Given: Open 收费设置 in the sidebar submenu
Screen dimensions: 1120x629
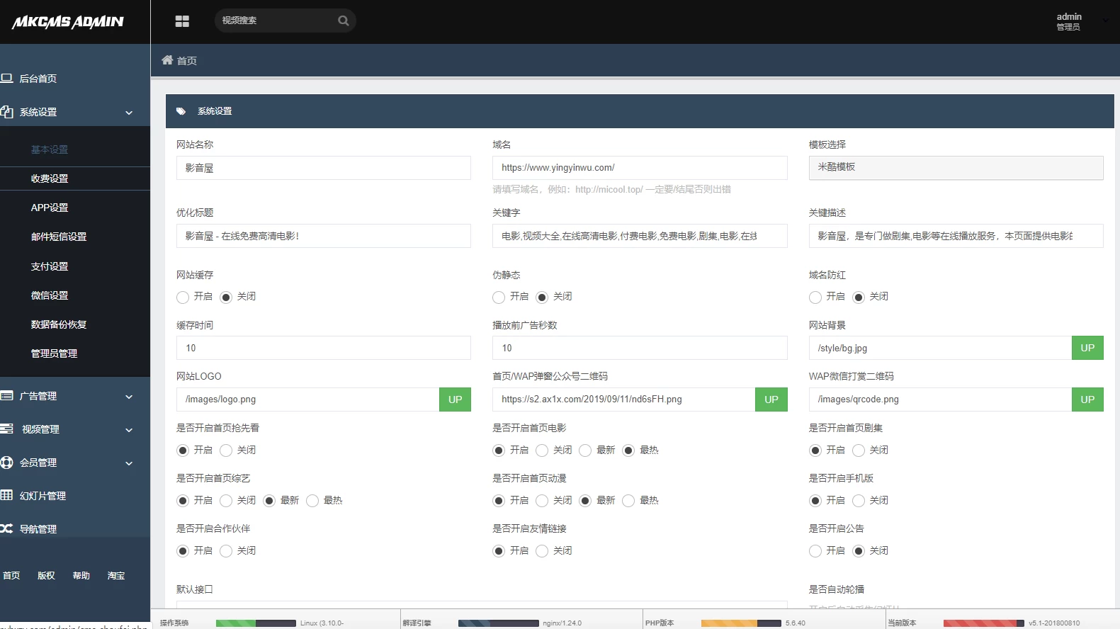Looking at the screenshot, I should tap(50, 178).
